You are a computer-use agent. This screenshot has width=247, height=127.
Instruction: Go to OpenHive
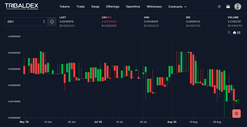133,7
